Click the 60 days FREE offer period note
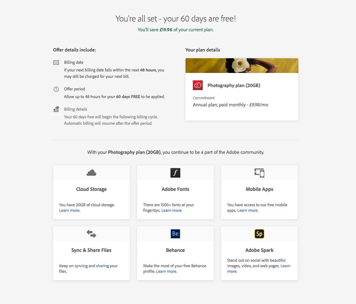The width and height of the screenshot is (356, 304). tap(114, 97)
